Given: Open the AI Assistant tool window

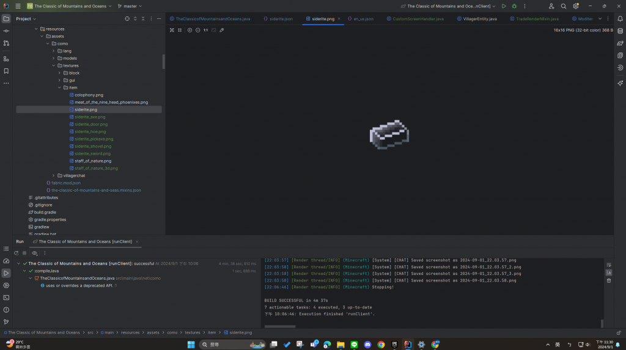Looking at the screenshot, I should pyautogui.click(x=620, y=84).
